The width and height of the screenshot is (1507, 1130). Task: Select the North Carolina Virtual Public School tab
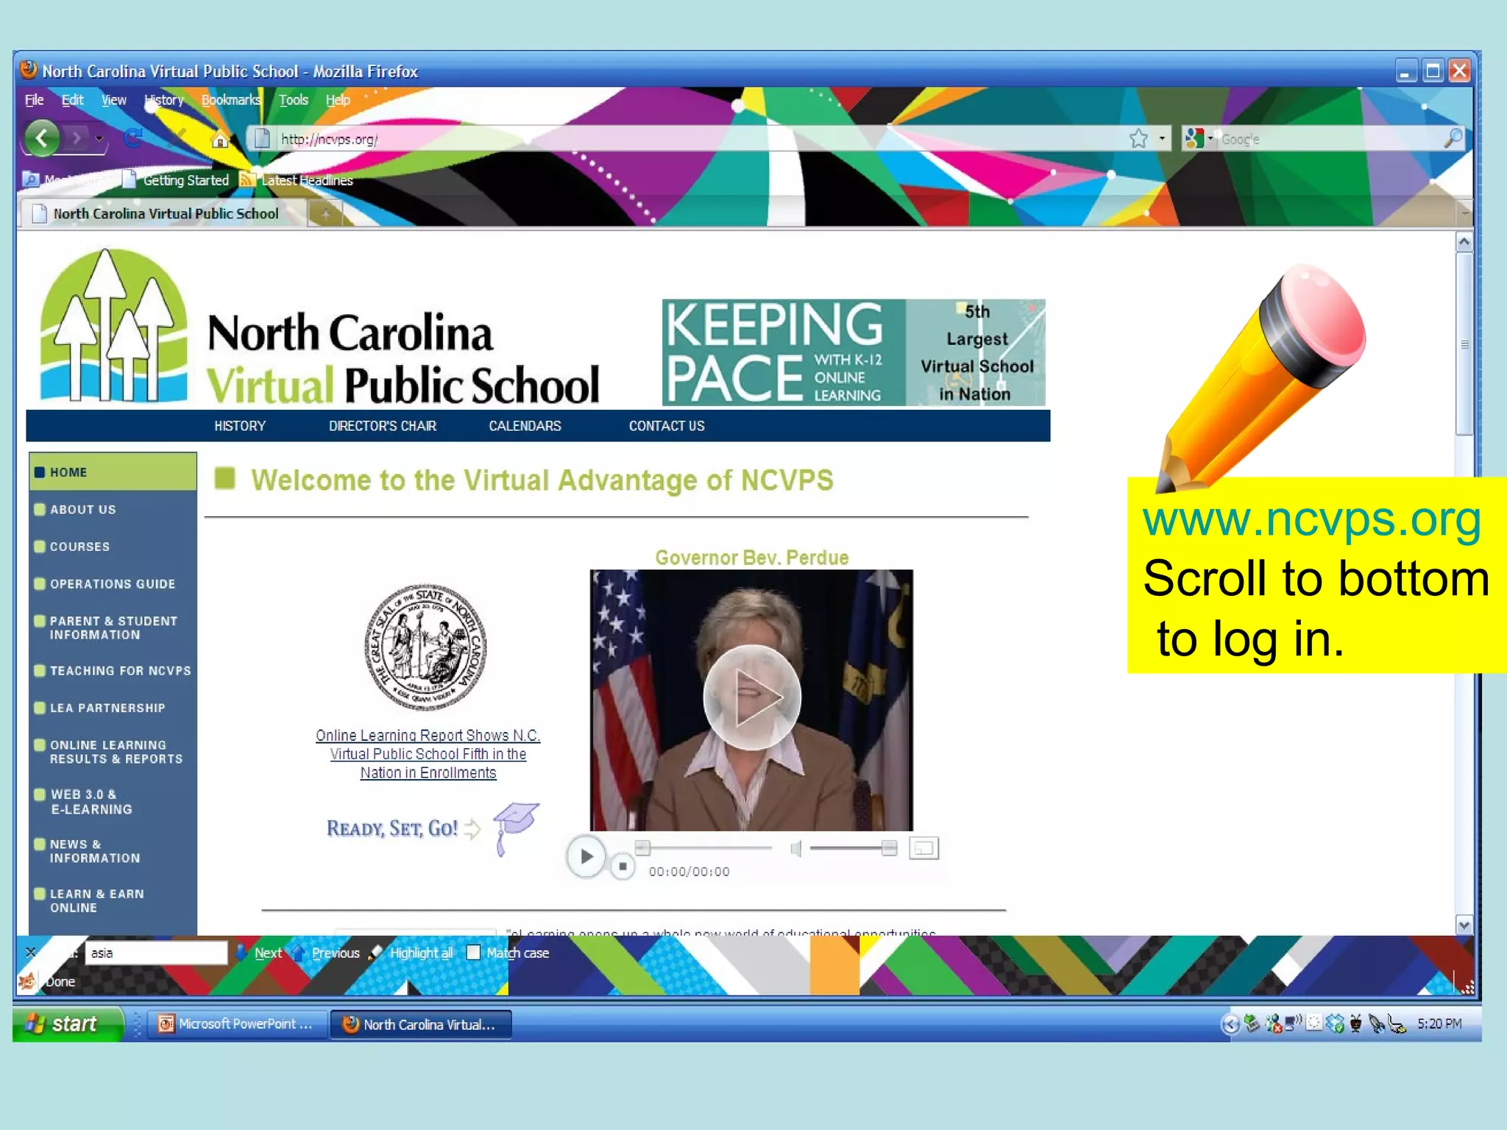[x=163, y=213]
